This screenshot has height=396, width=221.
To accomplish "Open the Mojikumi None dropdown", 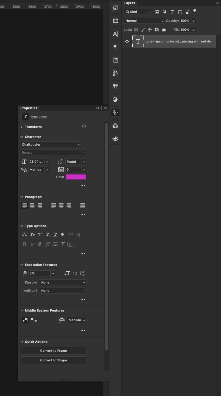I will tap(63, 291).
